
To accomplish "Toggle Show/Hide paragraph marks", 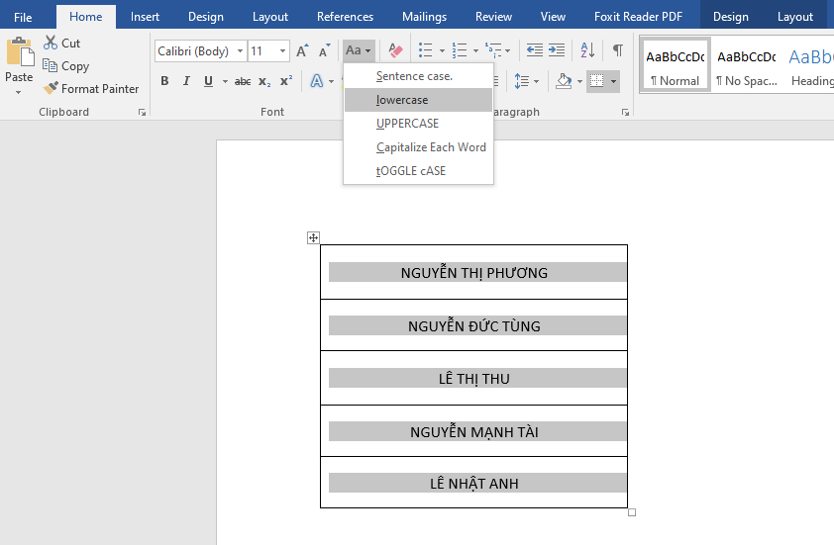I will tap(617, 50).
